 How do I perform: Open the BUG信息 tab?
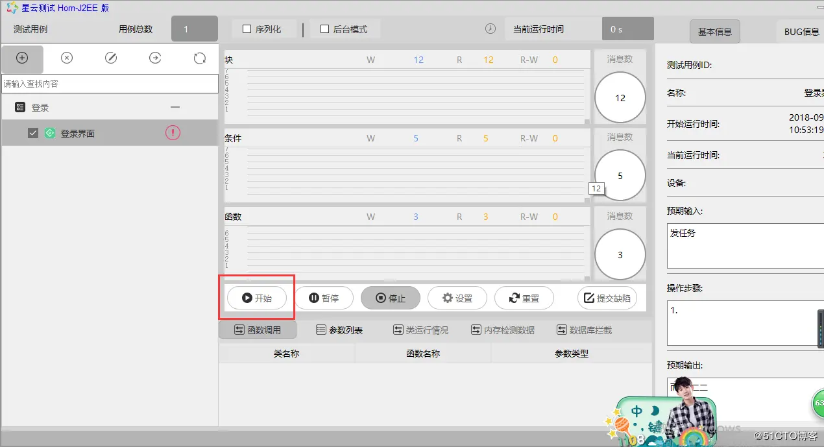800,31
